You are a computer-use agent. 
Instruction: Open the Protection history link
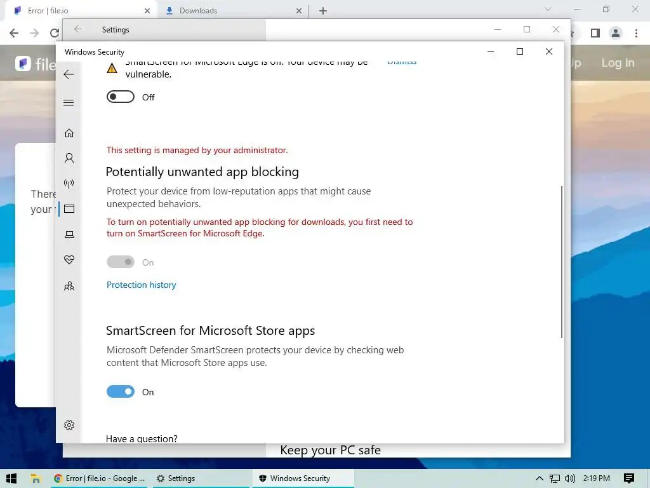pyautogui.click(x=142, y=285)
